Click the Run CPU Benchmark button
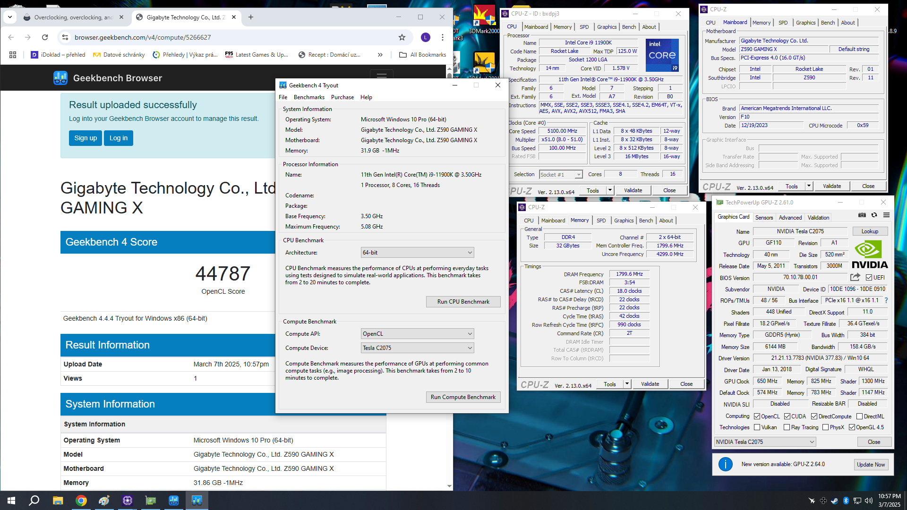Image resolution: width=907 pixels, height=510 pixels. pos(463,302)
